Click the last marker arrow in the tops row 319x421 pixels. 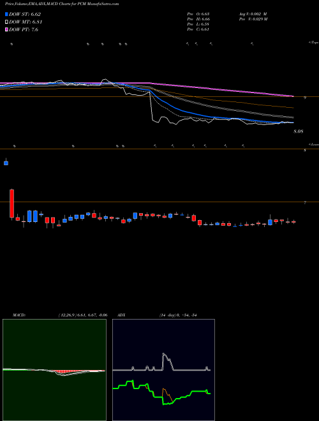point(252,44)
